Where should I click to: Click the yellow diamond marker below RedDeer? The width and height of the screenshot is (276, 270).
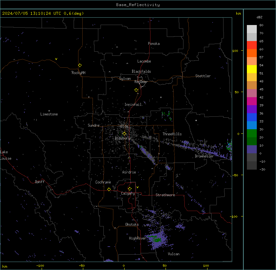point(136,90)
